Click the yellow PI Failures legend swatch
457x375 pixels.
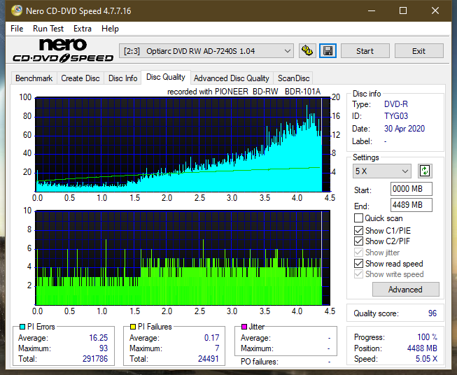(133, 327)
